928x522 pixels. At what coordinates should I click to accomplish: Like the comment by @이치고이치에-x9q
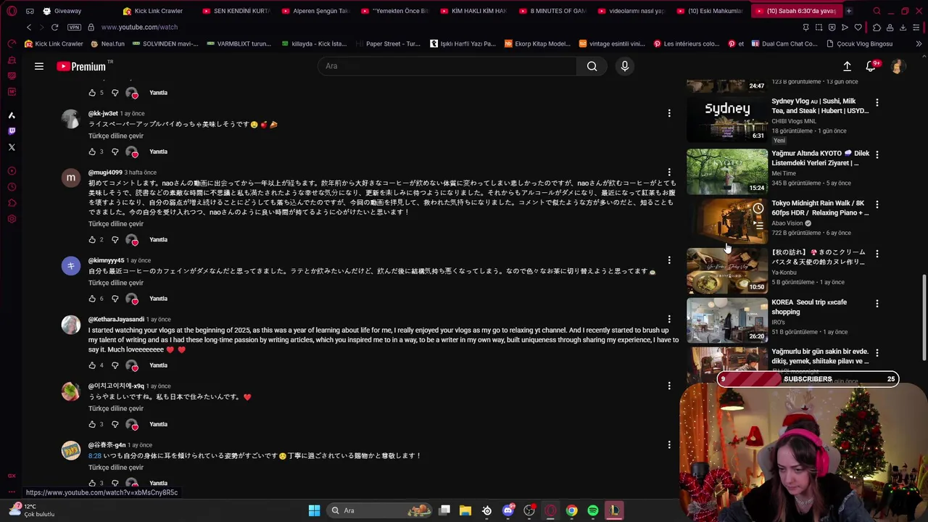(x=92, y=424)
